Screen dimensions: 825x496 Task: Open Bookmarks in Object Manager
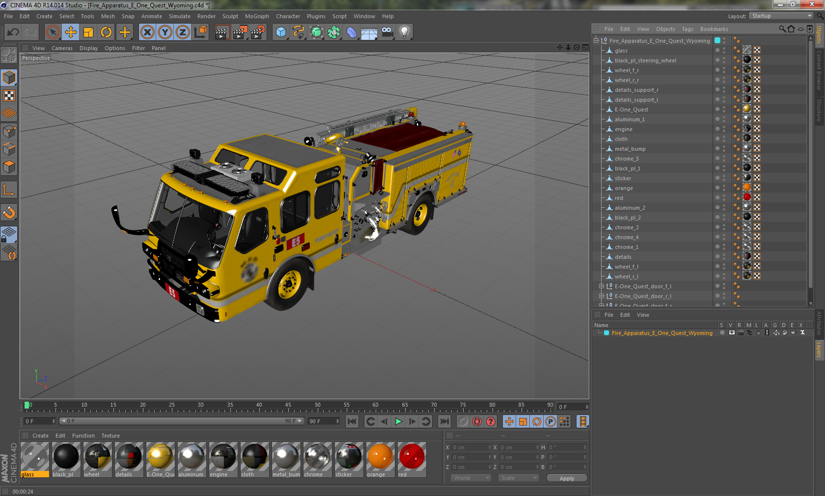[714, 29]
